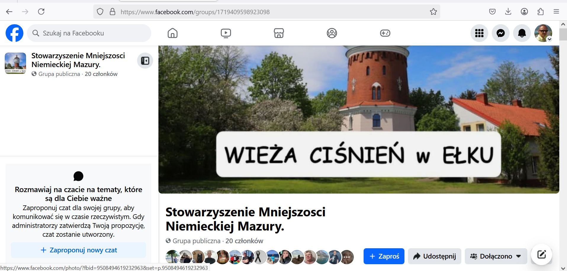Image resolution: width=567 pixels, height=271 pixels.
Task: Open the notifications bell
Action: (x=522, y=33)
